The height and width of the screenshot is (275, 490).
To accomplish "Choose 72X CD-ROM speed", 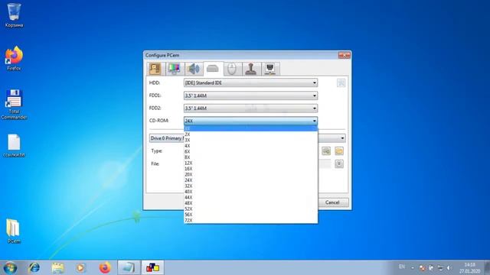I will tap(250, 221).
